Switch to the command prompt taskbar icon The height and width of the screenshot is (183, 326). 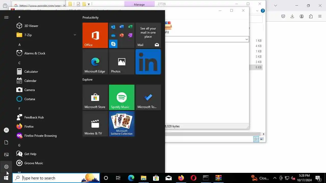point(206,178)
